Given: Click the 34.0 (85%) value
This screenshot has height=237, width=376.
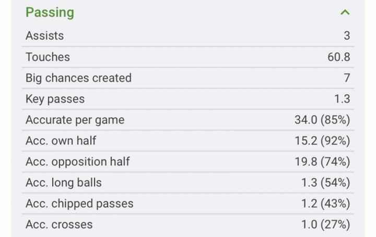Looking at the screenshot, I should point(322,120).
